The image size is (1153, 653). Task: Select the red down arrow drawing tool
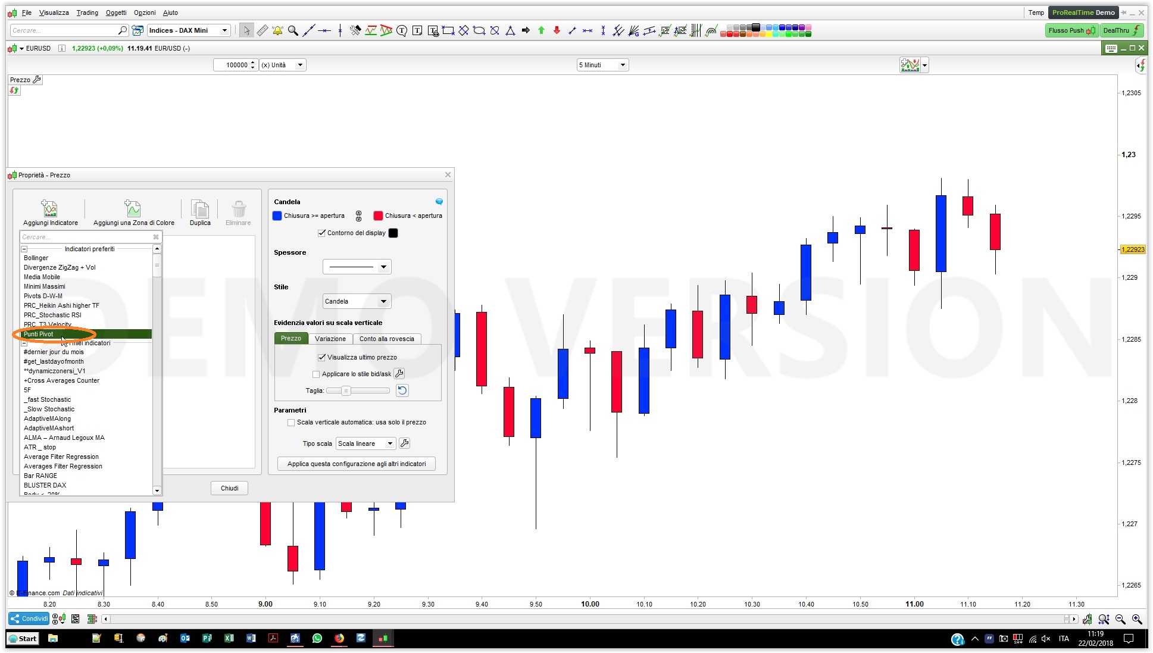(x=557, y=30)
